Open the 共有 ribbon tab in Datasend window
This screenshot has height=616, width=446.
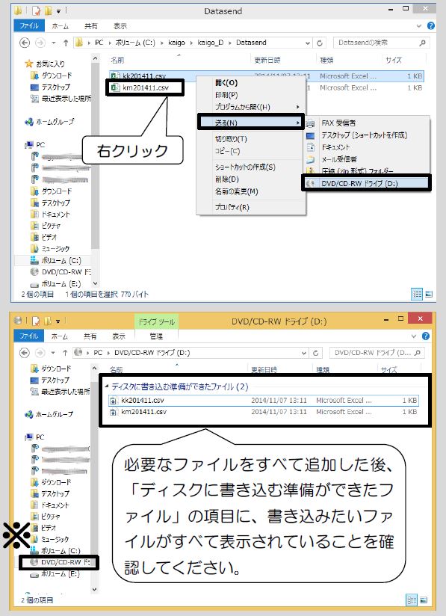tap(90, 26)
